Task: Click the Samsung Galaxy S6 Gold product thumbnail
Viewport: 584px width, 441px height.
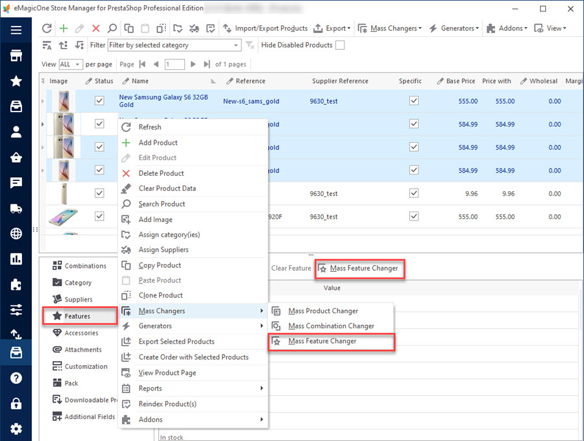Action: [x=64, y=101]
